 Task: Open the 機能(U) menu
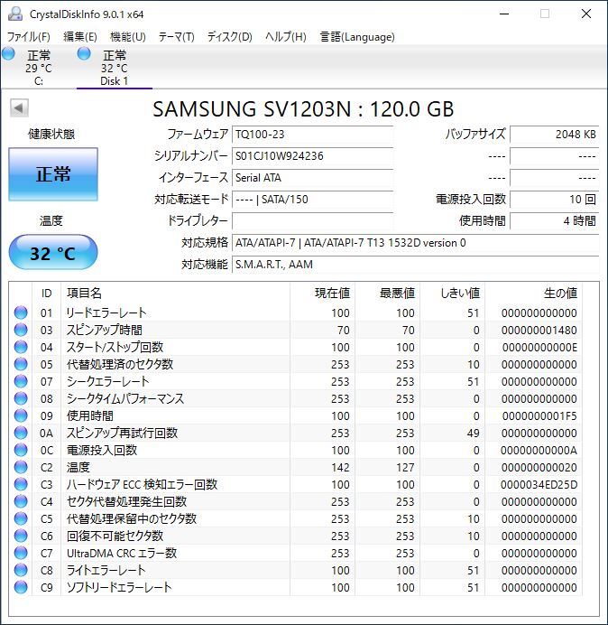coord(128,37)
